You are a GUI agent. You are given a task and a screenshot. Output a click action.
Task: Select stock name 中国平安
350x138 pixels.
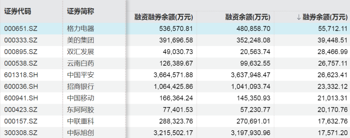(81, 75)
